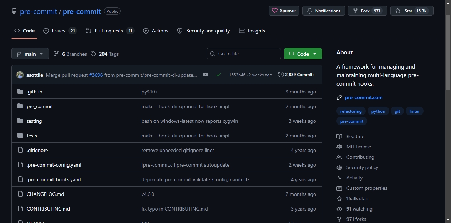This screenshot has width=451, height=223.
Task: Select the linter topic tag
Action: click(415, 111)
